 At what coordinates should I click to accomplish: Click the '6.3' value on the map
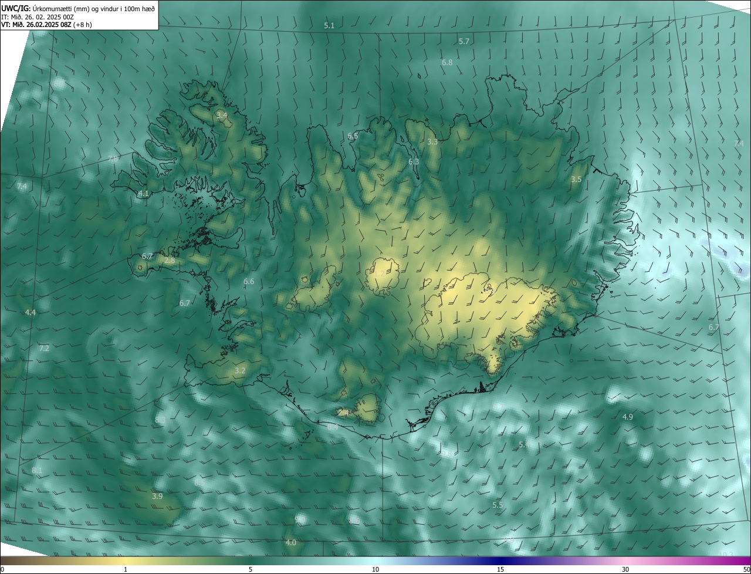414,161
